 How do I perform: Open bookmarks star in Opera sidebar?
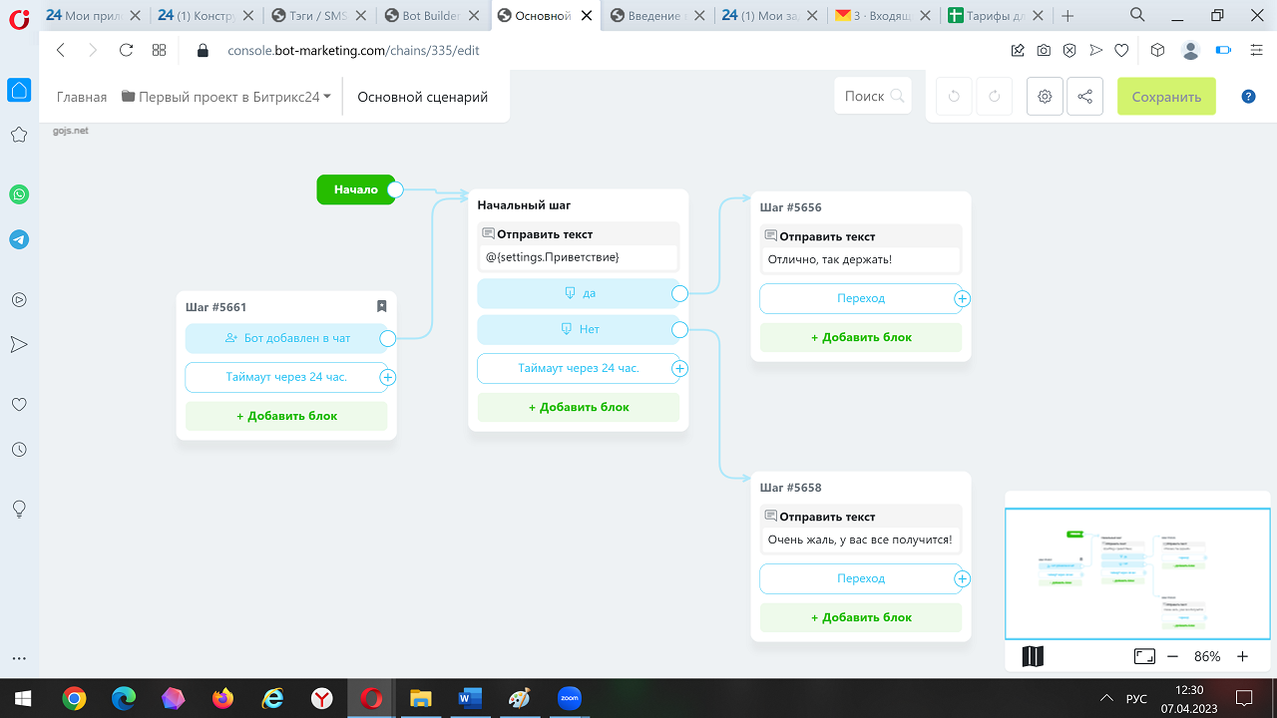point(19,135)
